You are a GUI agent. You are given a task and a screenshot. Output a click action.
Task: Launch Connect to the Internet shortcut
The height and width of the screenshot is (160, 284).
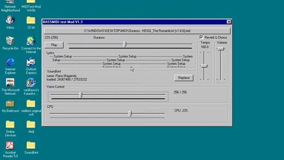point(31,45)
